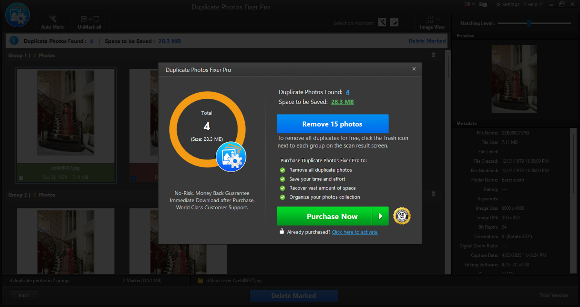Click the Editing Software value ILCE-7C v2.00

coord(515,265)
